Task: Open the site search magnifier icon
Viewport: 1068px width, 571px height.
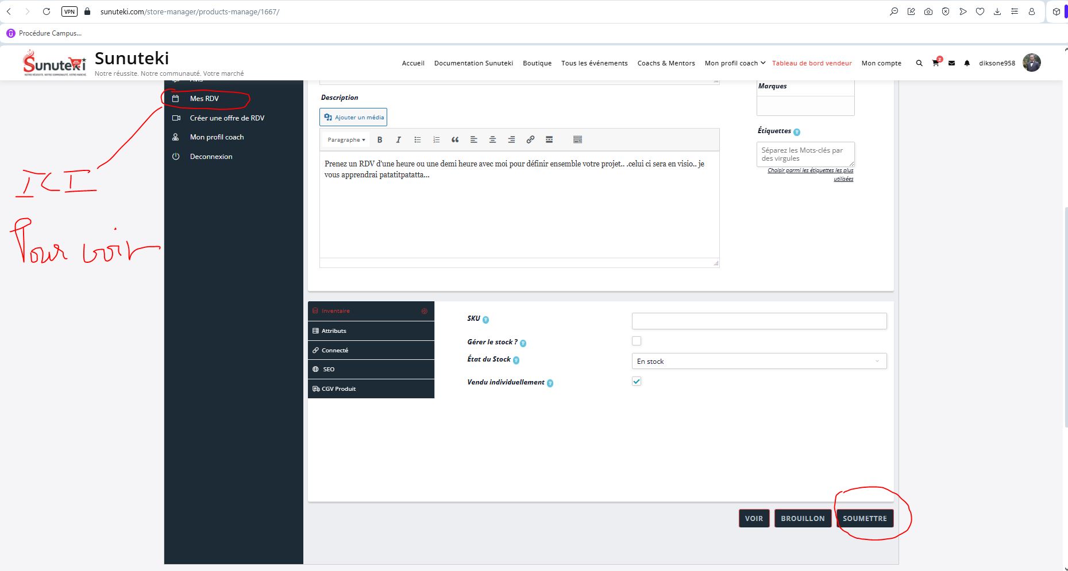Action: coord(919,63)
